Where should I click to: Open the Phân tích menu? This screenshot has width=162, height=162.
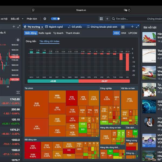[x=32, y=19]
